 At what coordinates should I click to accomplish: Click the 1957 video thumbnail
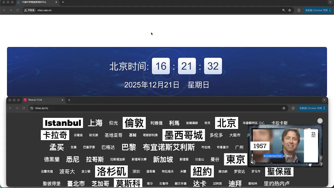pos(285,146)
